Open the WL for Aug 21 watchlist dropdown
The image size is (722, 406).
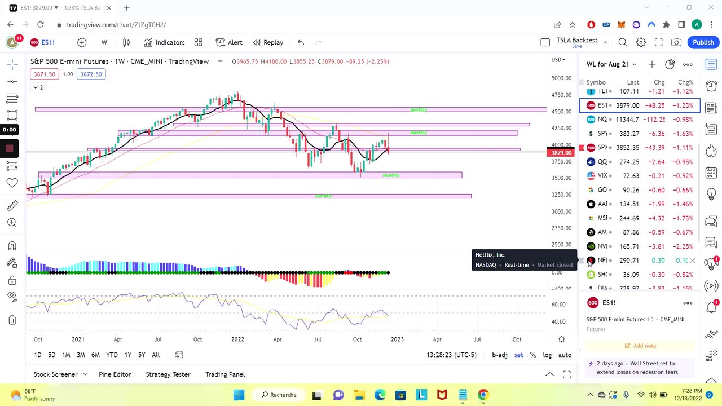(x=611, y=64)
